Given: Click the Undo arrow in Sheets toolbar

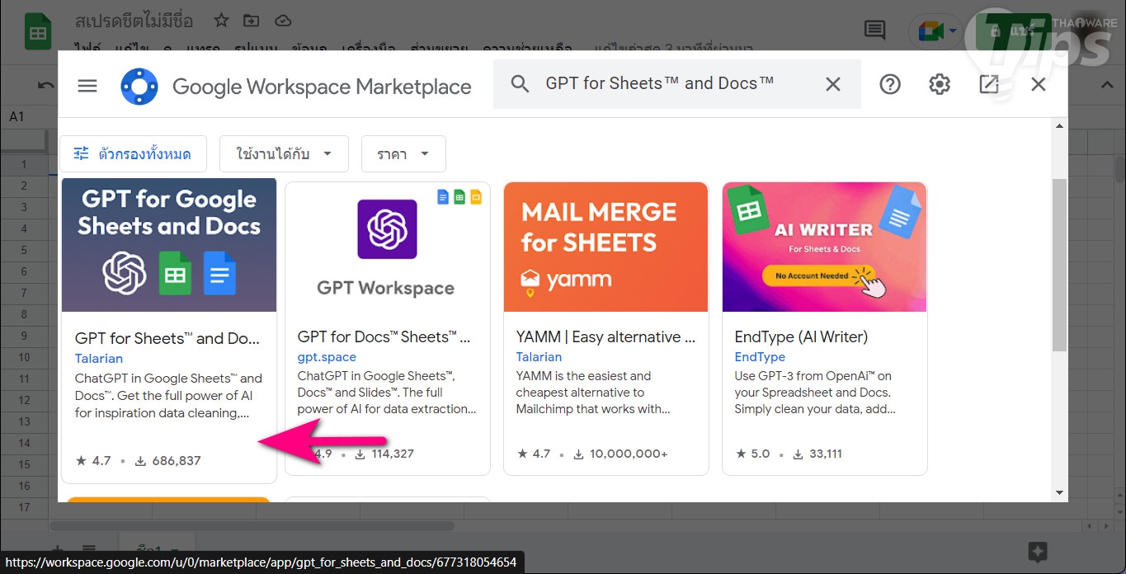Looking at the screenshot, I should tap(46, 84).
